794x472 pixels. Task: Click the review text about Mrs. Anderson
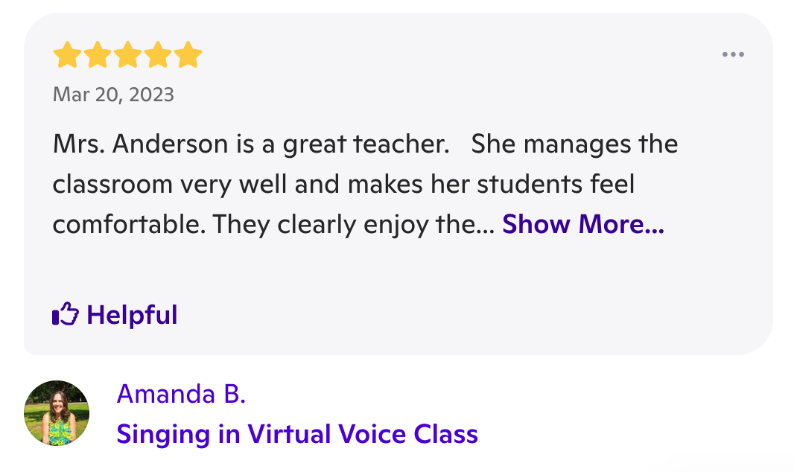pyautogui.click(x=365, y=184)
